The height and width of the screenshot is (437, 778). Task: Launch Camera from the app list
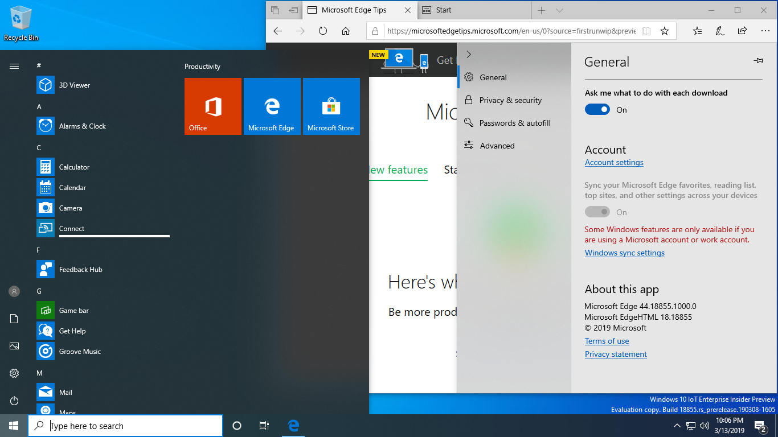[x=103, y=208]
